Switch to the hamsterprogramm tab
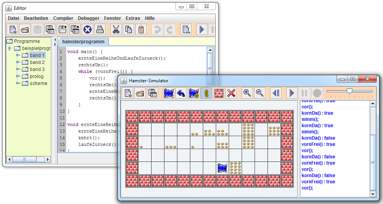The width and height of the screenshot is (383, 204). (83, 42)
